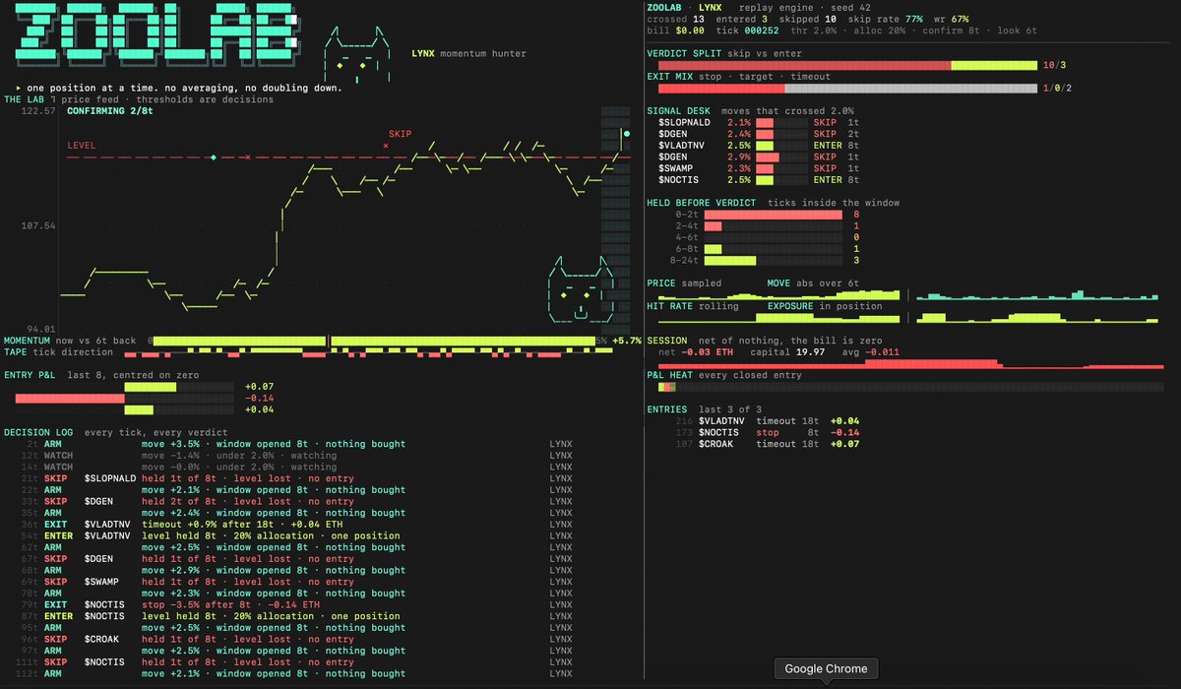Viewport: 1181px width, 689px height.
Task: Select $NOCTIS 2.5% ENTER row in Signal Desk
Action: (x=759, y=180)
